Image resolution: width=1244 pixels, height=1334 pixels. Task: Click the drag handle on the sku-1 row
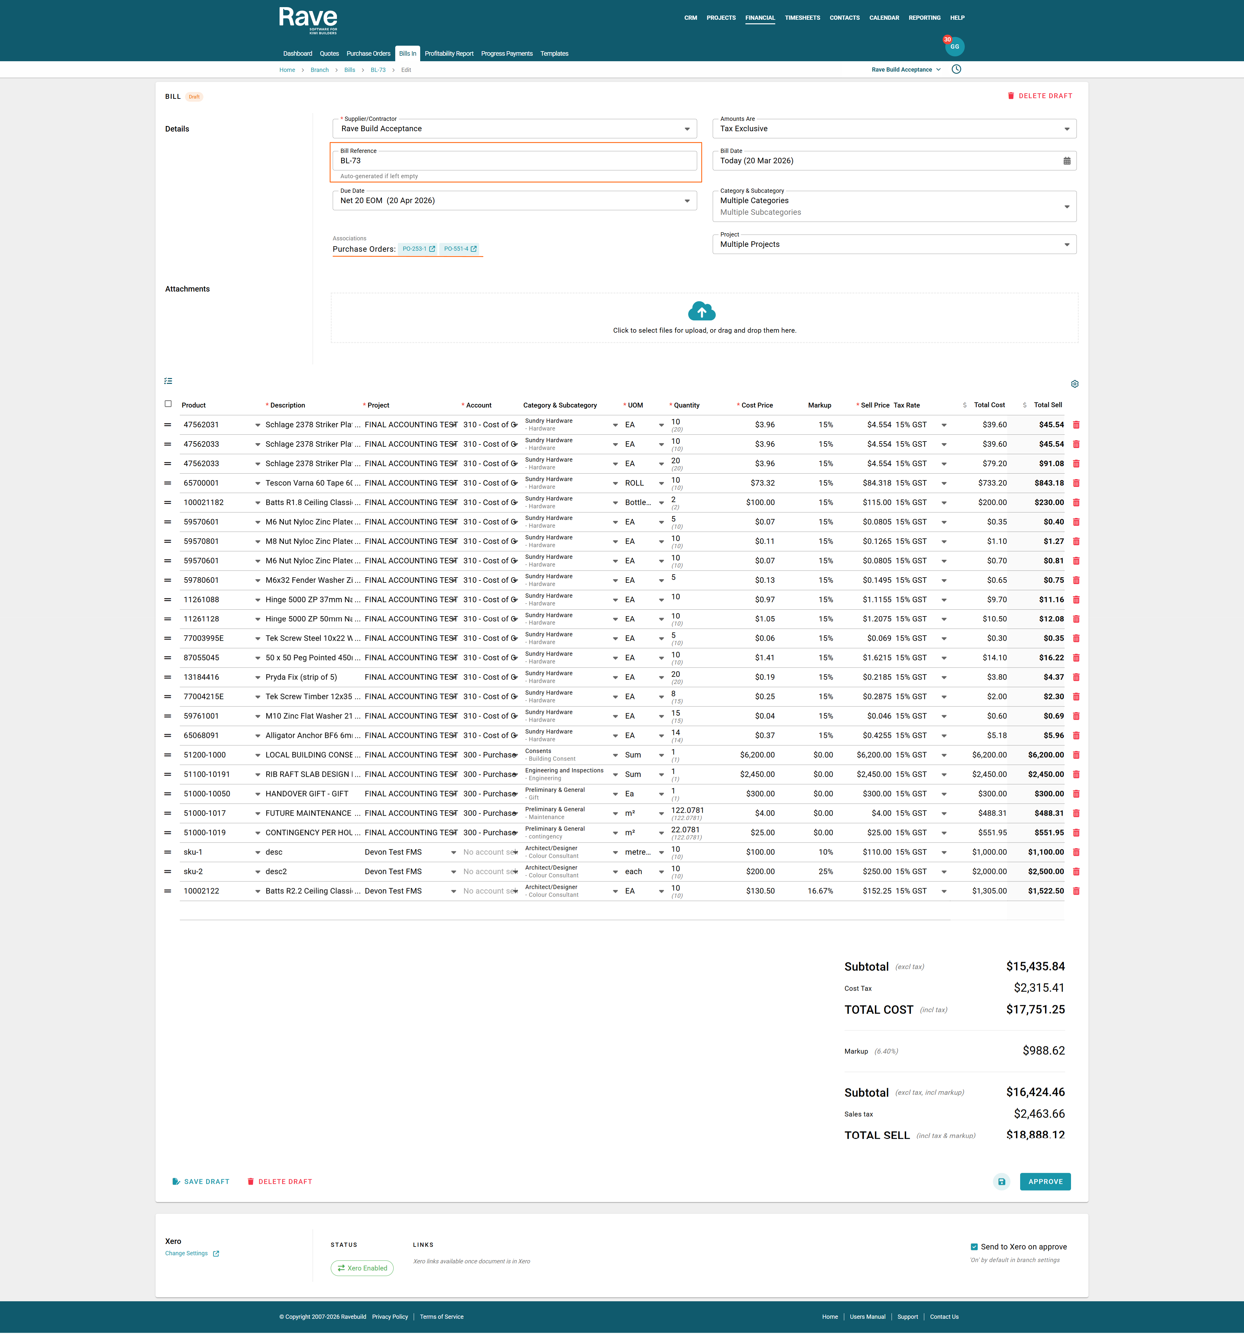[x=168, y=852]
